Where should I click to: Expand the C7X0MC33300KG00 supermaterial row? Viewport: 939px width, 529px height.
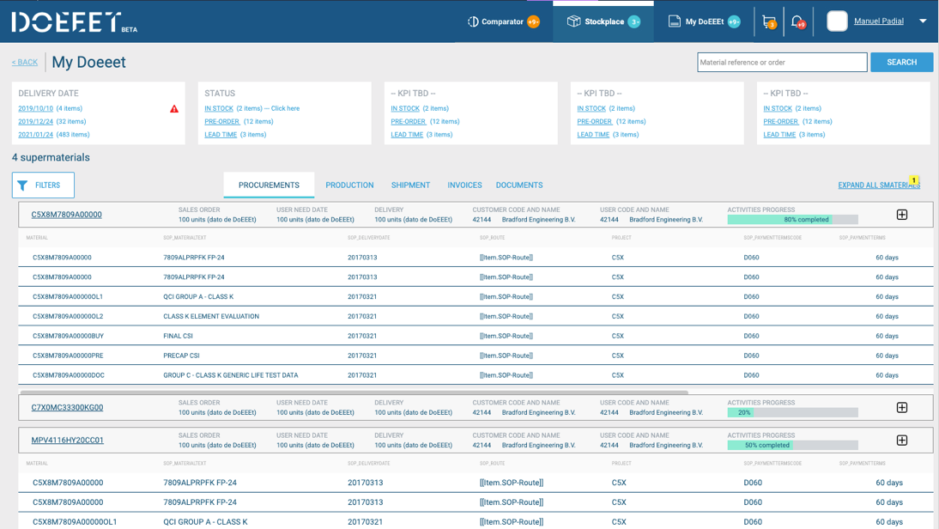(901, 408)
